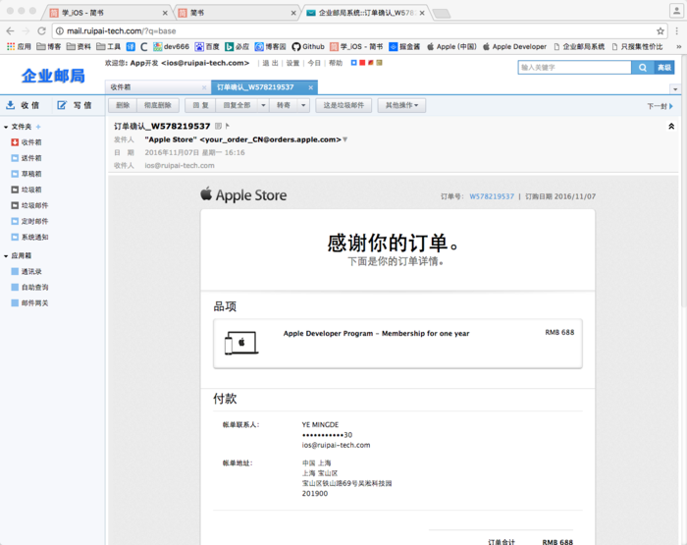This screenshot has height=545, width=687.
Task: Click the 企业邮局 logo
Action: tap(53, 76)
